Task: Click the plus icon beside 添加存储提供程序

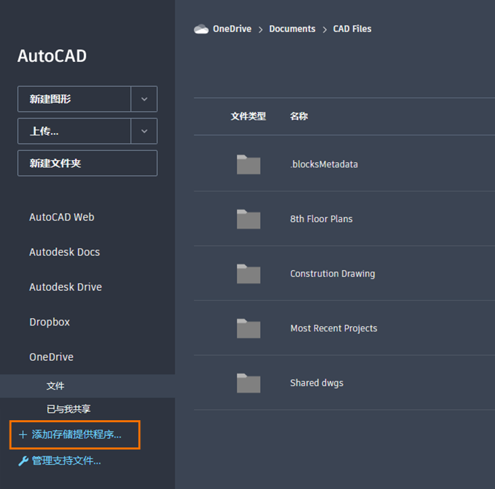Action: (x=22, y=435)
